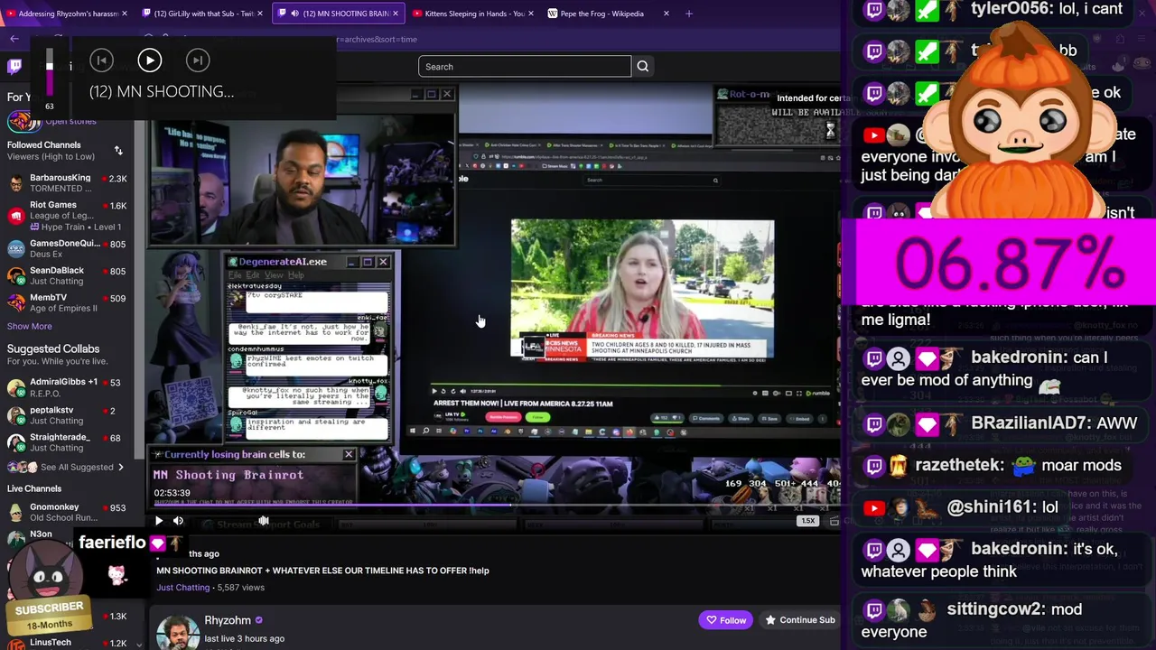Click the Continue Sub button
Image resolution: width=1156 pixels, height=650 pixels.
[799, 620]
